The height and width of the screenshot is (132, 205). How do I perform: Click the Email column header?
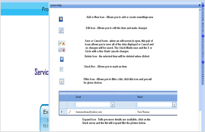(105, 97)
